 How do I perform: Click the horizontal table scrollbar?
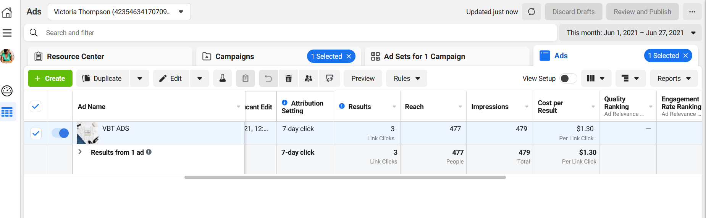(x=345, y=177)
